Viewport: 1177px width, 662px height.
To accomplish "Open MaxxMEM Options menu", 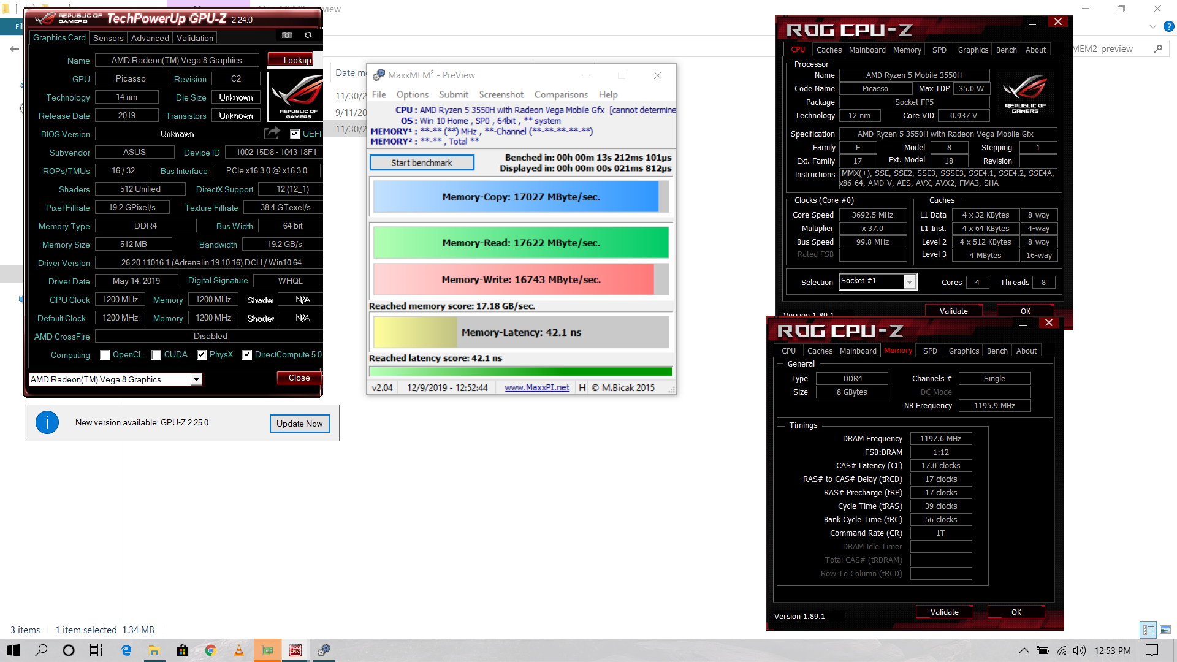I will [x=413, y=94].
